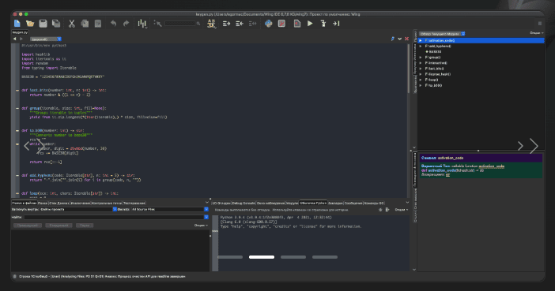Redo the edit via toolbar arrow
Screen dimensions: 555x291
(x=126, y=24)
